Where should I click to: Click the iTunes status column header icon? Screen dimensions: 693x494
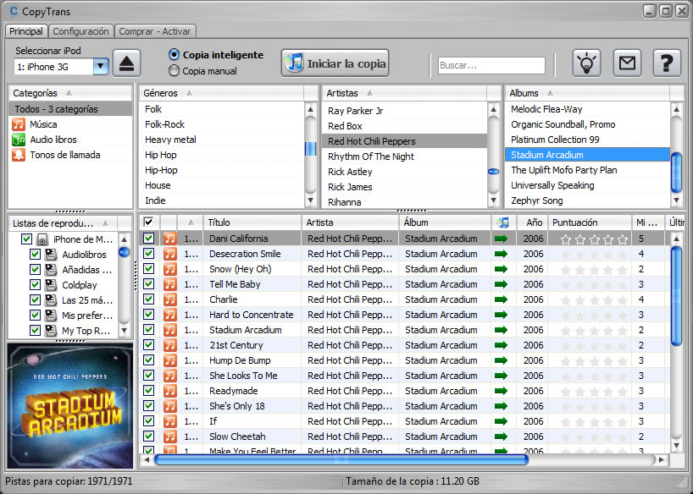coord(503,222)
